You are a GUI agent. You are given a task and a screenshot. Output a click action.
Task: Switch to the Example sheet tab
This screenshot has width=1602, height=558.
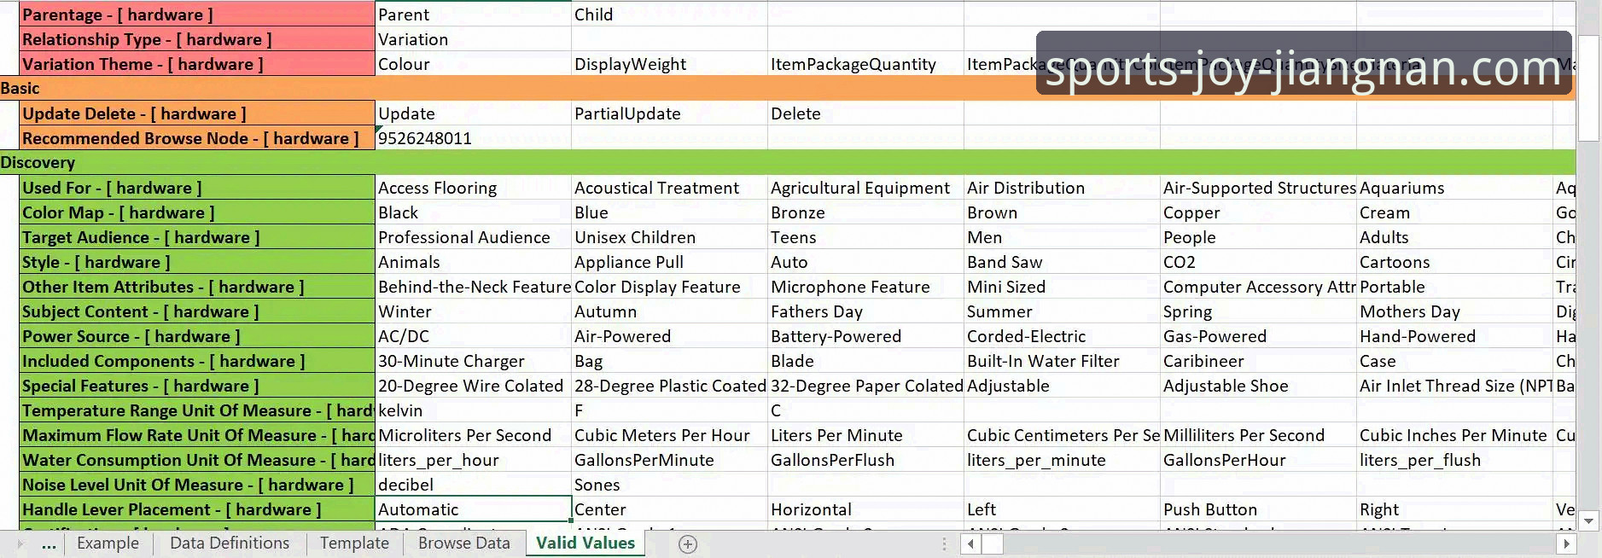[108, 543]
